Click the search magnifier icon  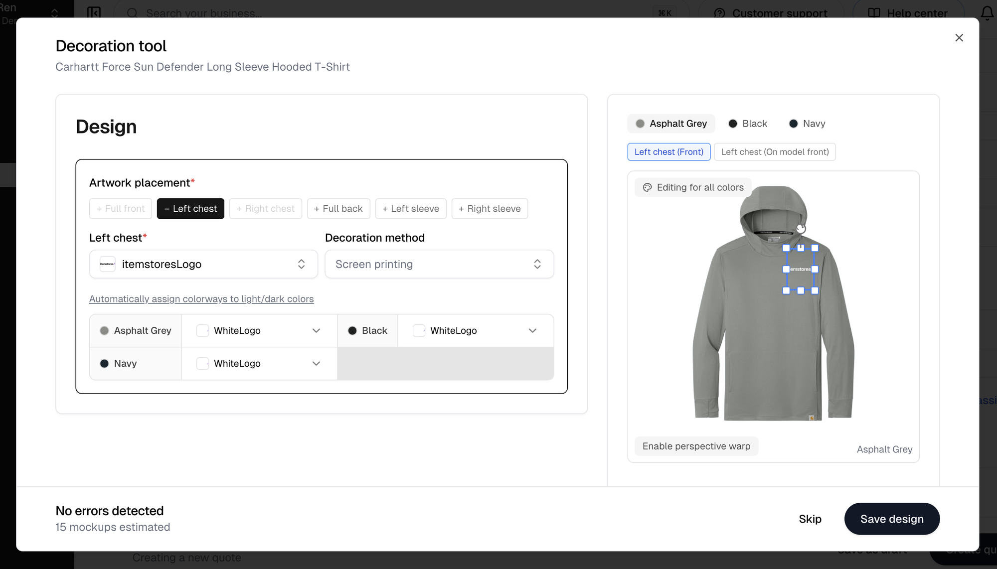click(x=132, y=13)
